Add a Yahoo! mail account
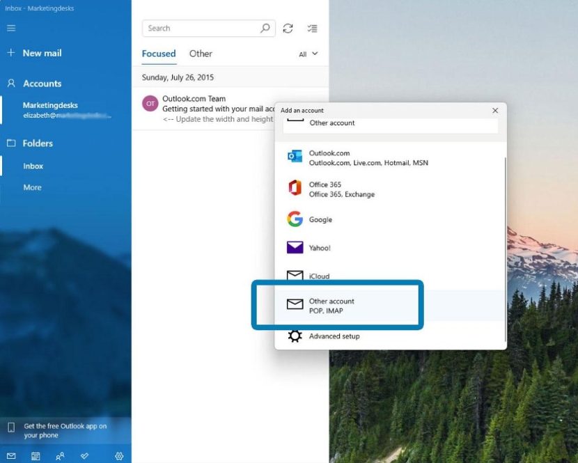Image resolution: width=578 pixels, height=463 pixels. (x=322, y=247)
